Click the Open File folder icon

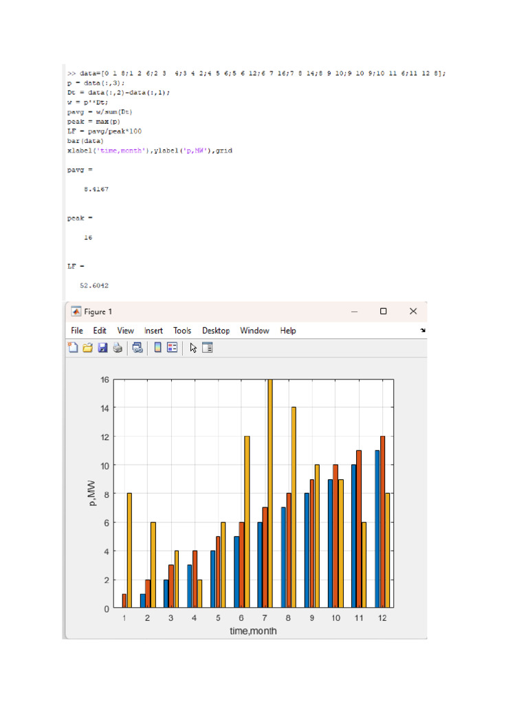(88, 348)
